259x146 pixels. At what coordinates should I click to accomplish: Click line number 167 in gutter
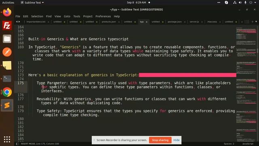(21, 39)
